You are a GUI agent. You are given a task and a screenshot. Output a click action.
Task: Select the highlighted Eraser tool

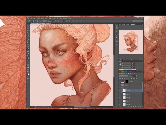(x=28, y=49)
